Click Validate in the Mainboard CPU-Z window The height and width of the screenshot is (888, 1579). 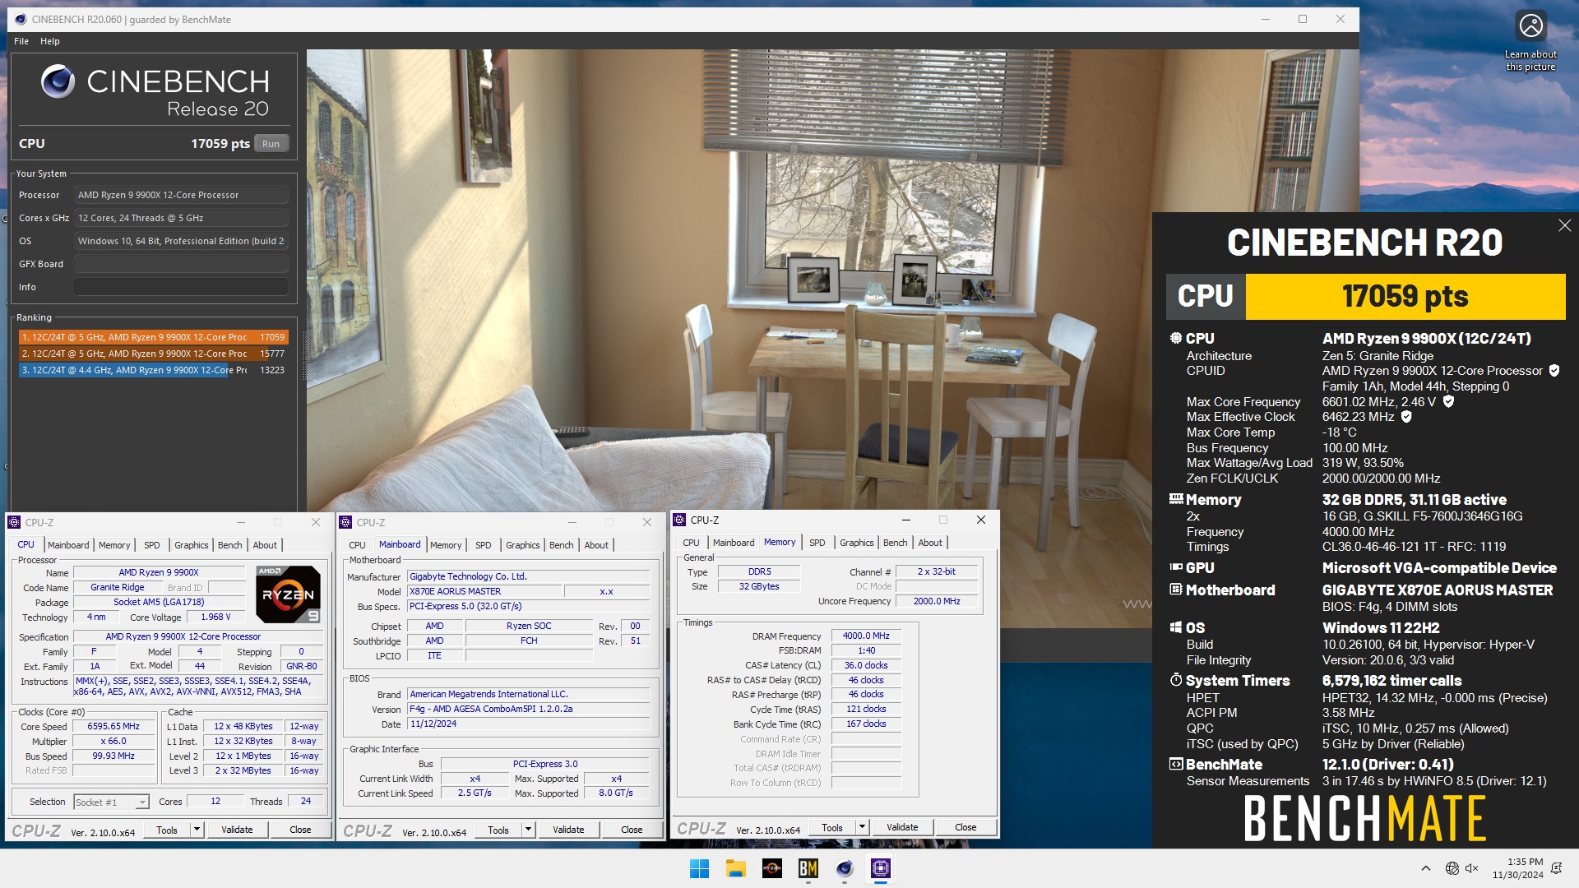click(568, 830)
